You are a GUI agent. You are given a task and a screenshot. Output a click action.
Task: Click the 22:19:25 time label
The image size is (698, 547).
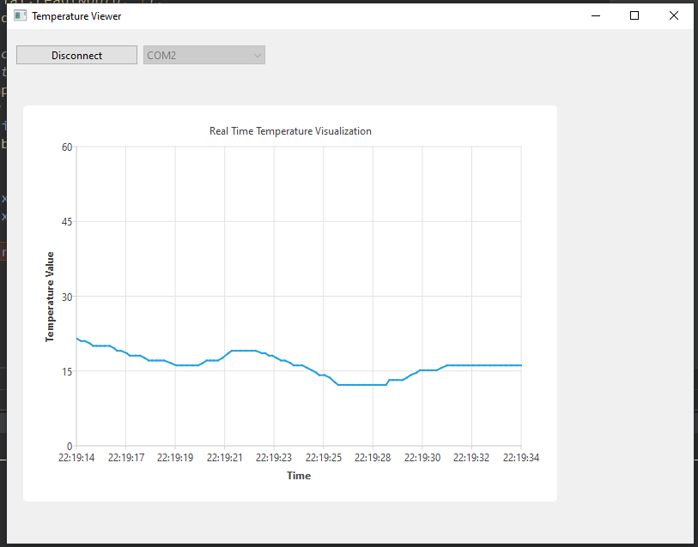tap(324, 458)
